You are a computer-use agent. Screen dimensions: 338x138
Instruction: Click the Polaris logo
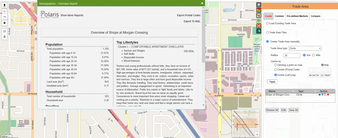coord(50,14)
